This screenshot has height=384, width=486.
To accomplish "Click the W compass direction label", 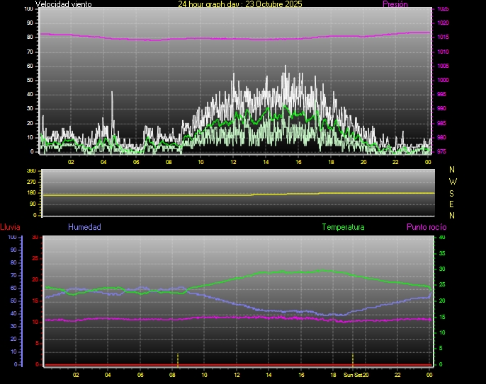I will pos(453,181).
